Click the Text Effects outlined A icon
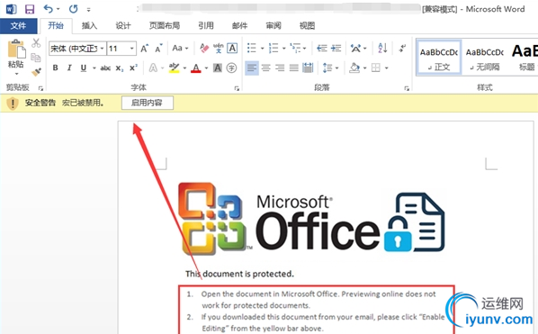 pos(153,68)
